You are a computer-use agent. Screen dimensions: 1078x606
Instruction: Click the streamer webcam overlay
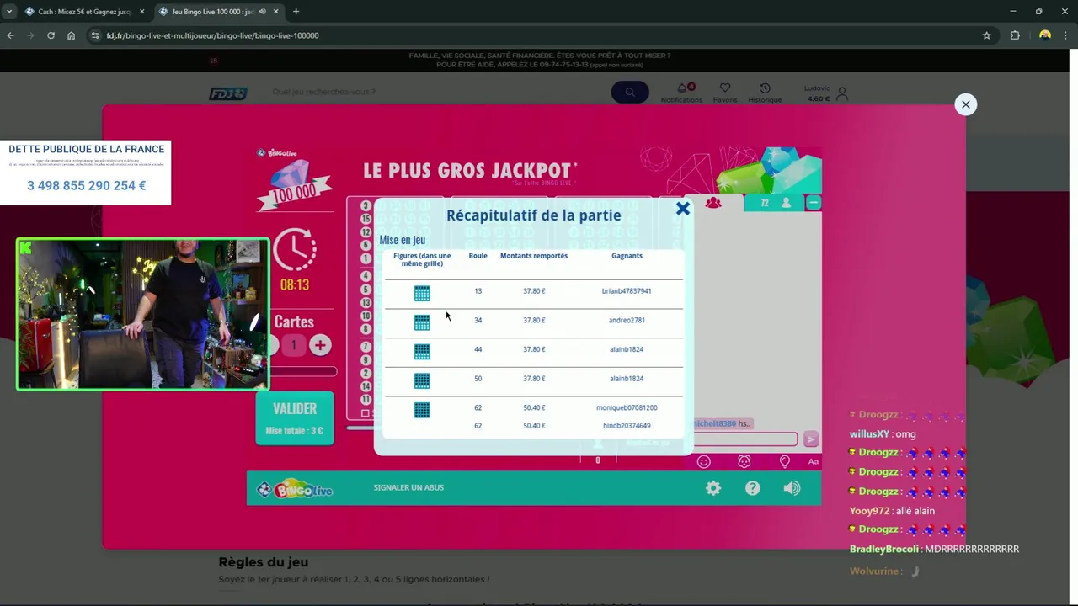143,314
